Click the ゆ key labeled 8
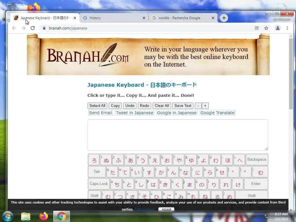This screenshot has height=222, width=296. pyautogui.click(x=191, y=160)
